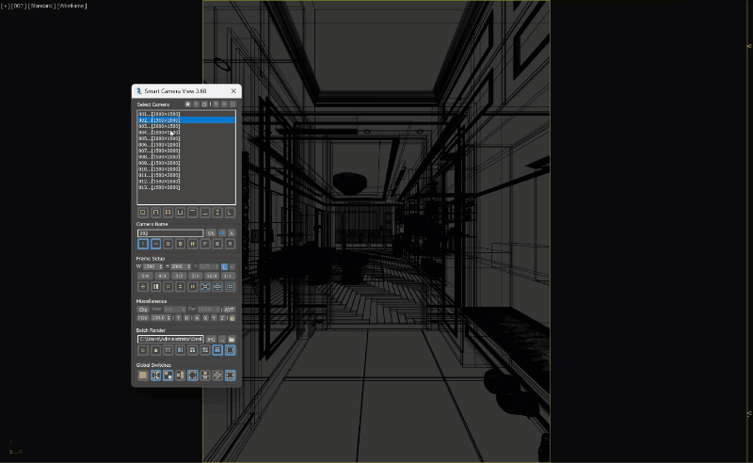Toggle the Clip button in Miscellaneous

(143, 309)
